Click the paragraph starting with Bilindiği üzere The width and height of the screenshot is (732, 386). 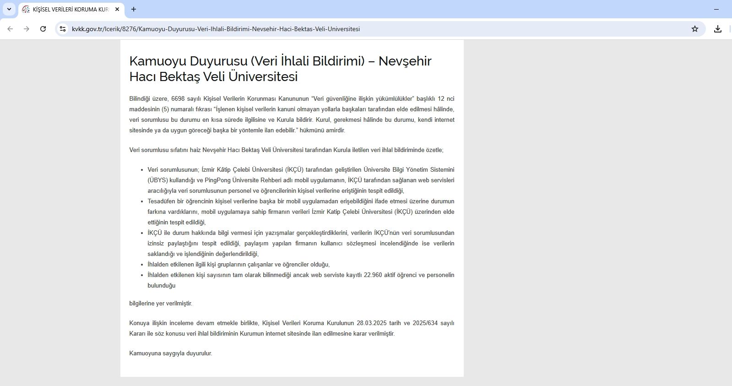point(292,114)
